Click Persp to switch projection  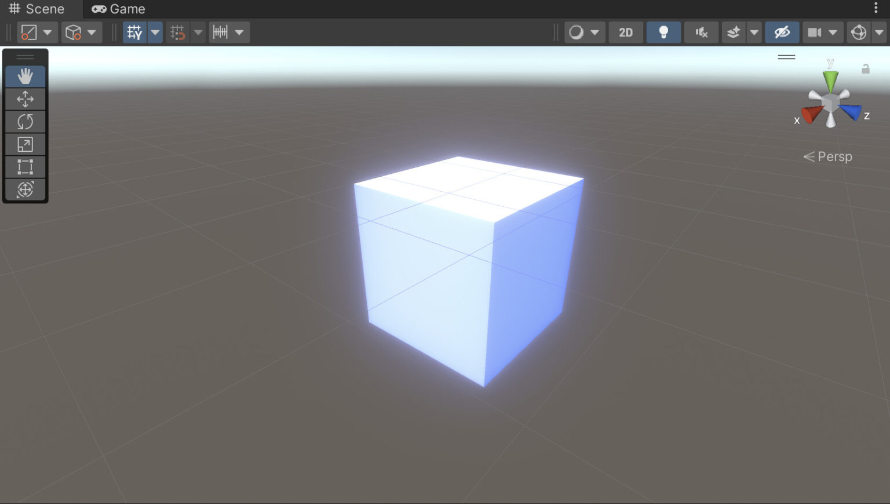(x=834, y=156)
